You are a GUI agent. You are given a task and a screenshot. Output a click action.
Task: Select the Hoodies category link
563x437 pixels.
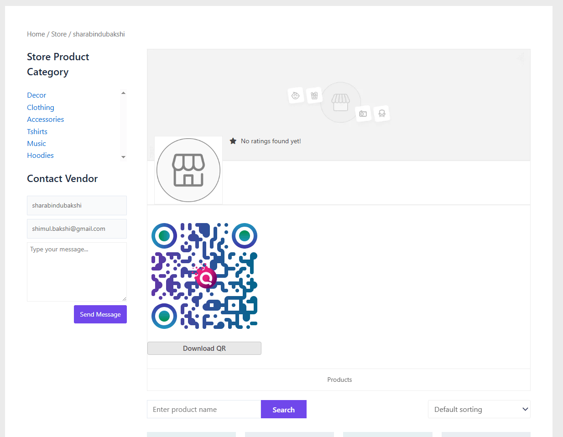coord(40,156)
